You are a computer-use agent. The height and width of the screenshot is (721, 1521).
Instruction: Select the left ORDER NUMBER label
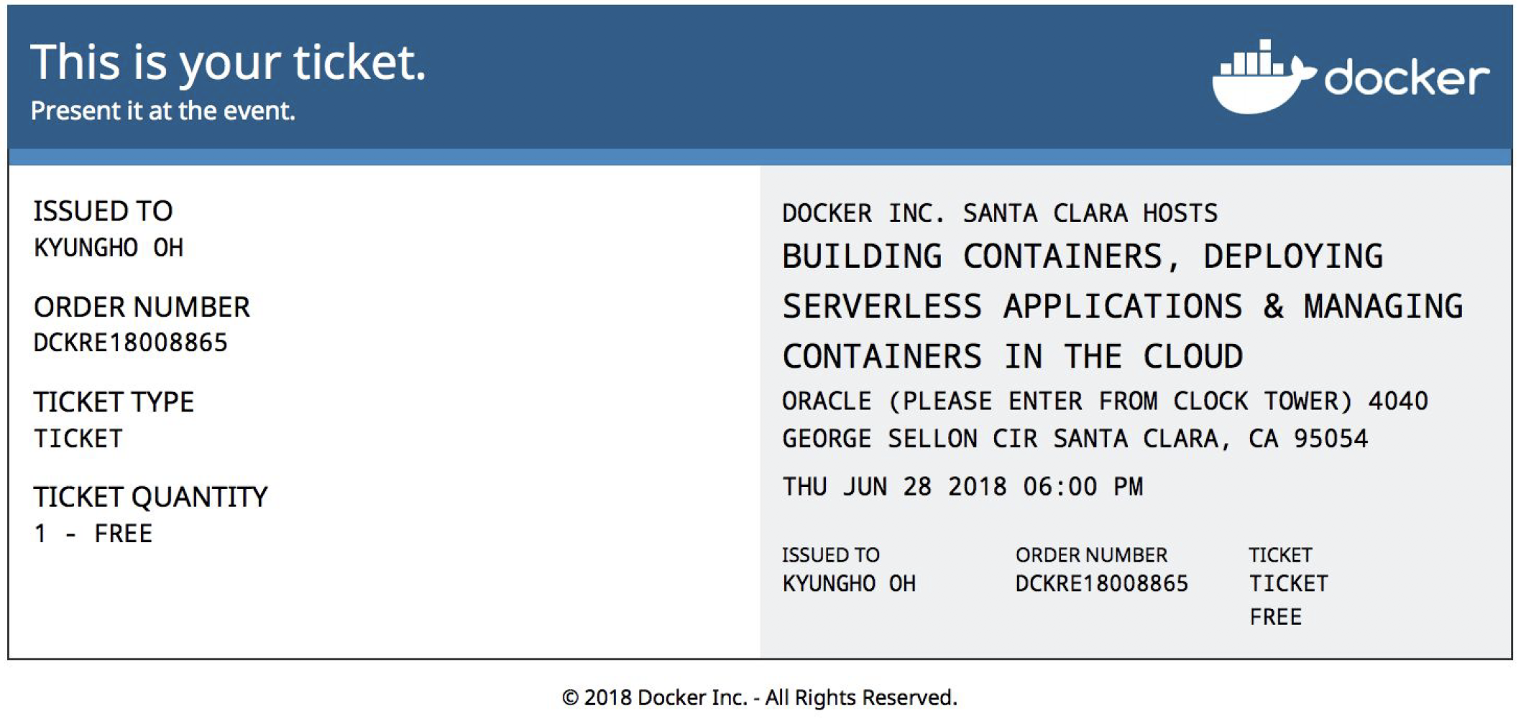142,307
